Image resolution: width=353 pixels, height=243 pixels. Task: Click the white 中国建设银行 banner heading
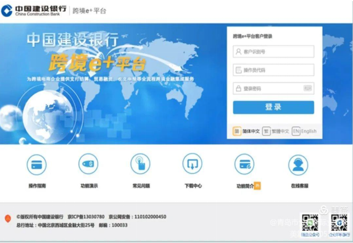coord(73,40)
